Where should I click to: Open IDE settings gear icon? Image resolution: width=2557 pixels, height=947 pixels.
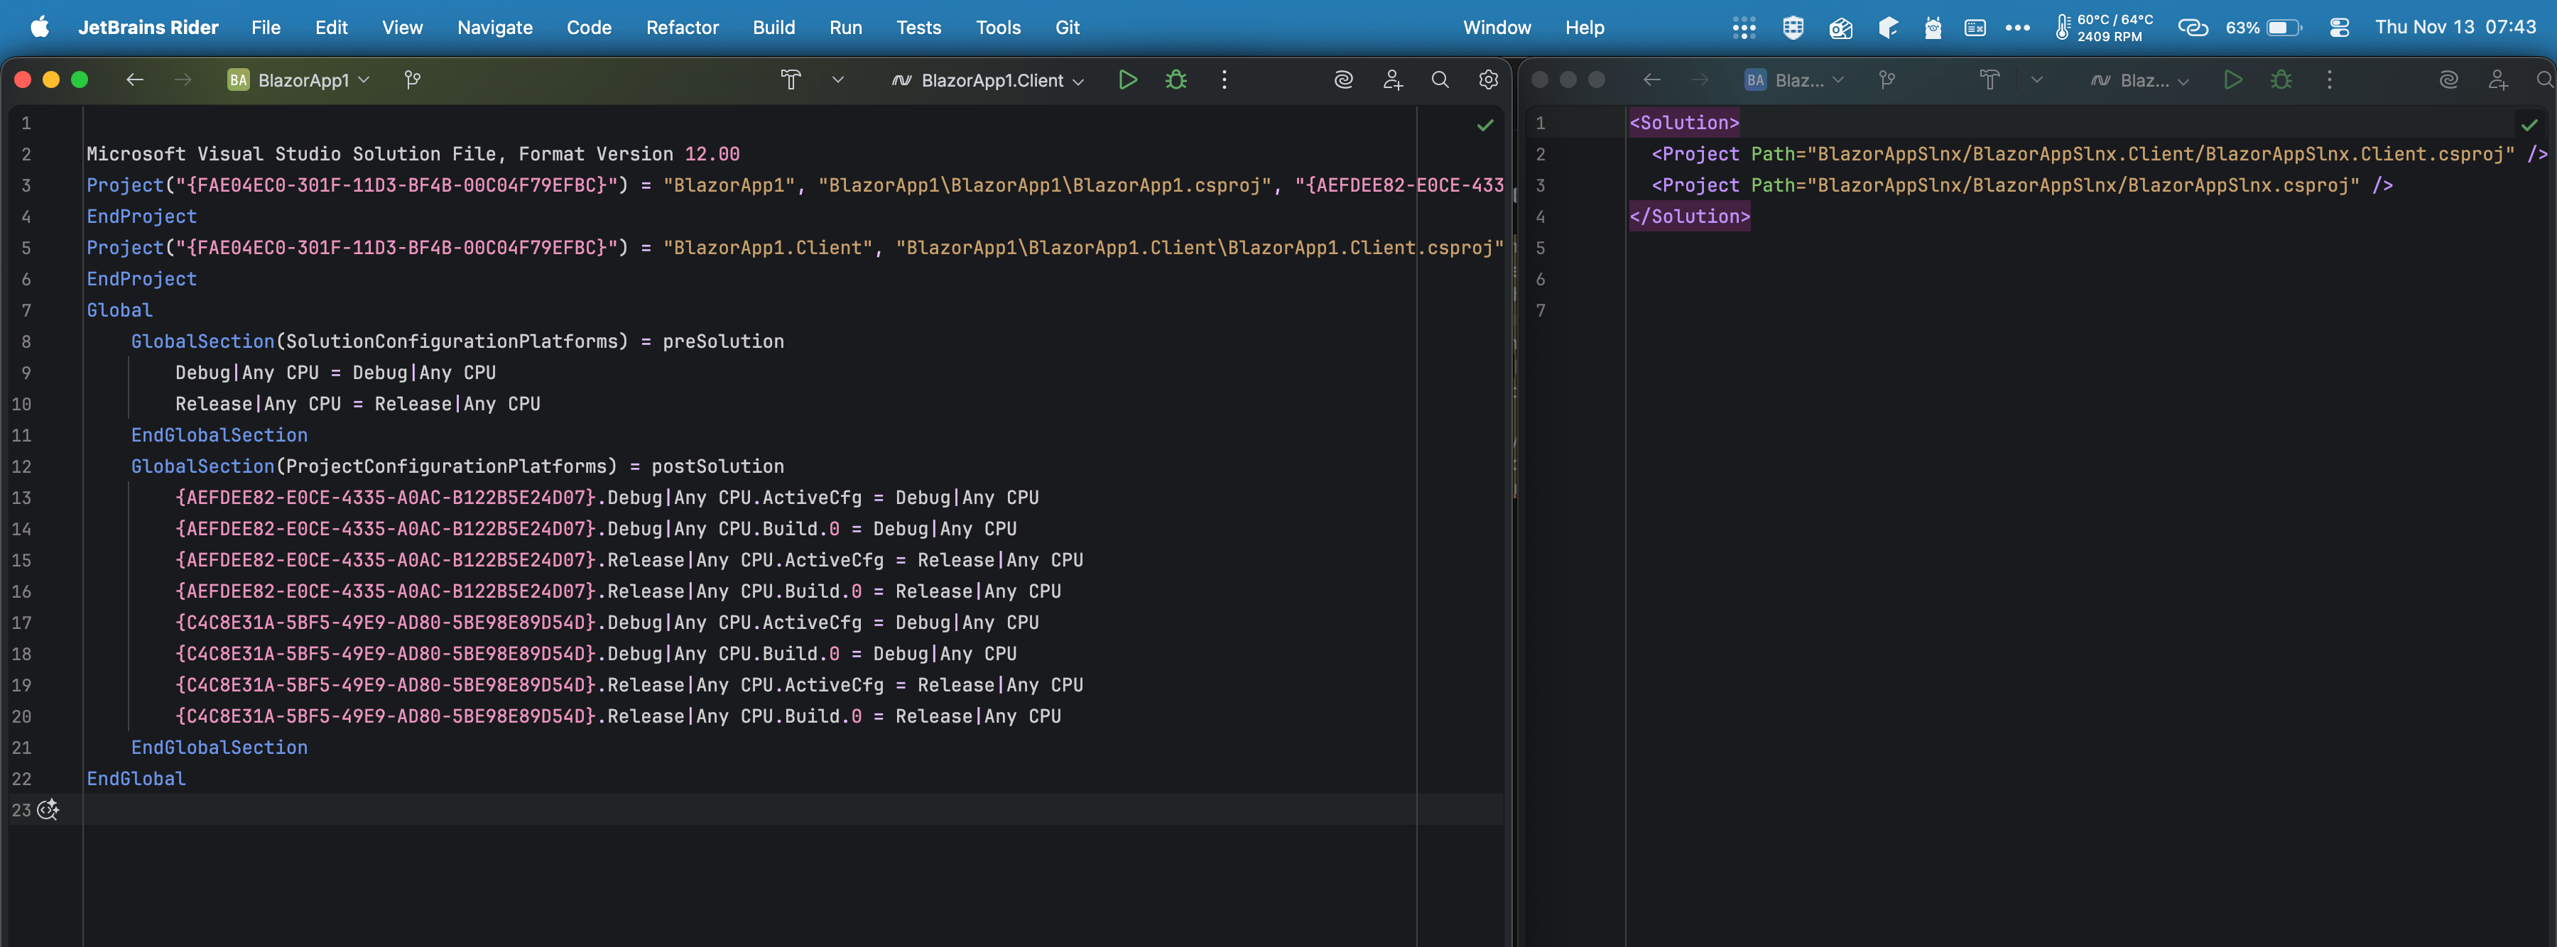click(x=1488, y=80)
